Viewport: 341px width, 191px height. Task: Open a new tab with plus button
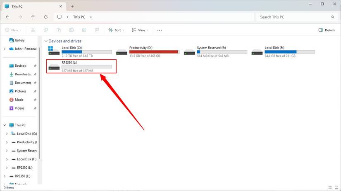72,6
